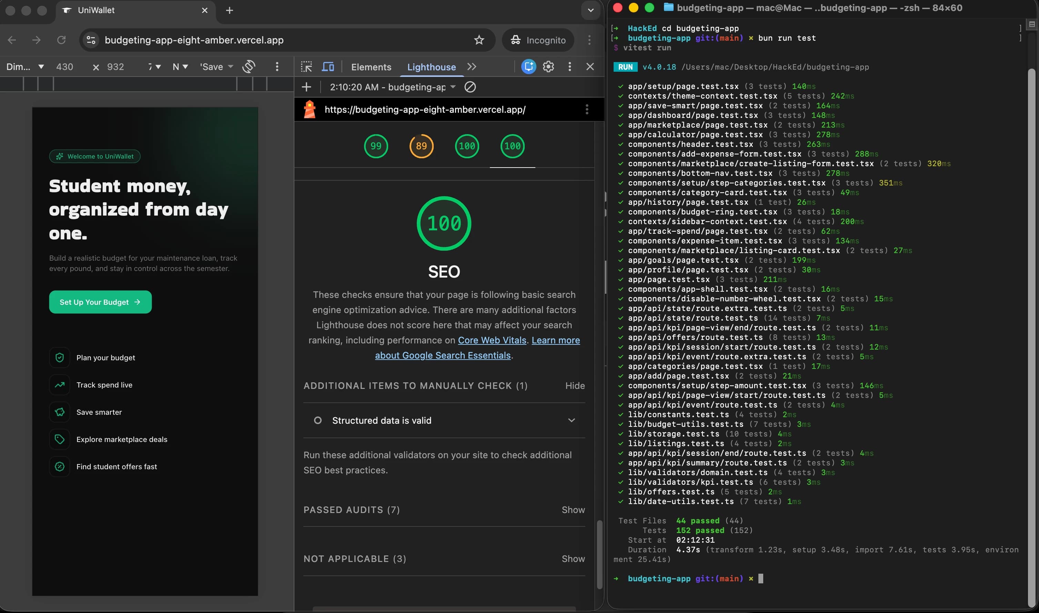
Task: Open site information icon in address bar
Action: (91, 40)
